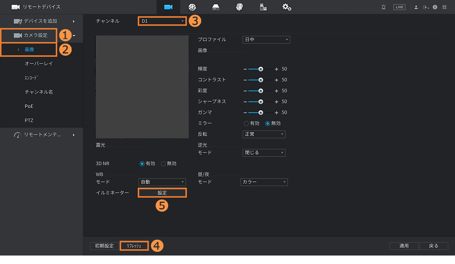Click the 適用 button

pyautogui.click(x=404, y=246)
